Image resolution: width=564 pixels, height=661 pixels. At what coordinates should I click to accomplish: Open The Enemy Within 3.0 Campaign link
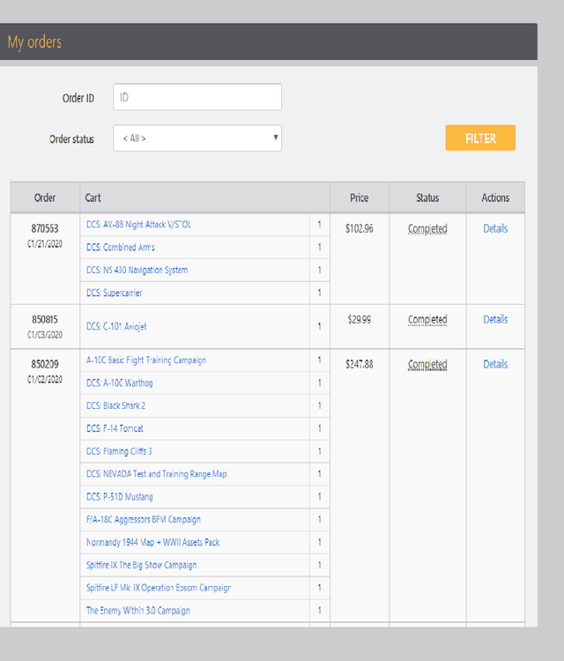coord(138,611)
